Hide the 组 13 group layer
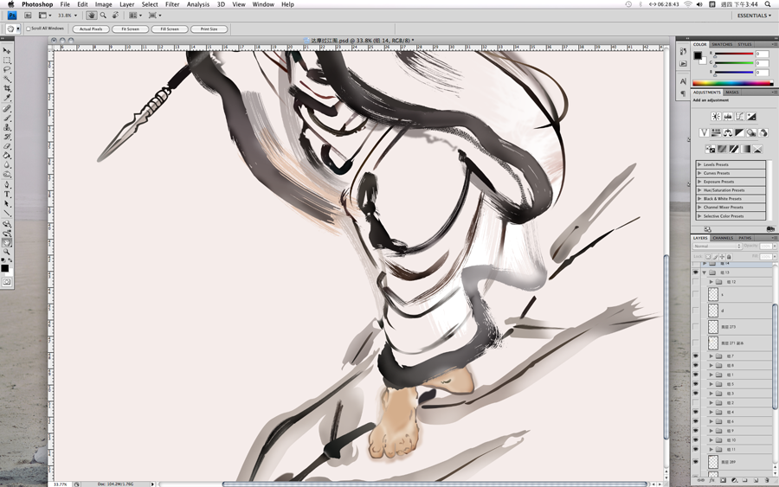 [696, 272]
